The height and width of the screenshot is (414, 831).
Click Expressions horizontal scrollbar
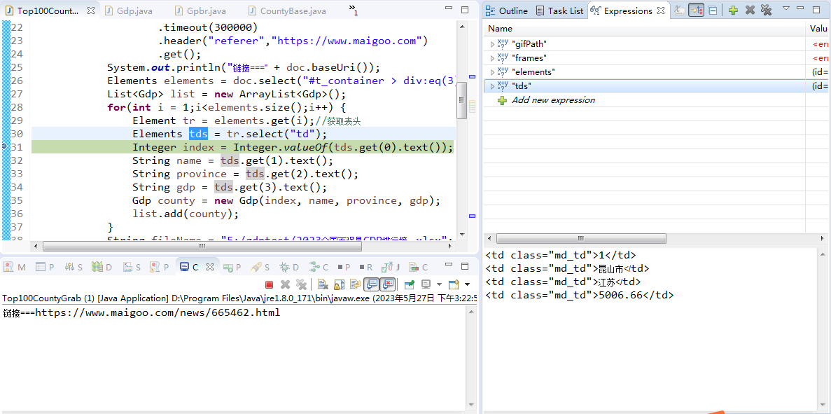coord(580,239)
